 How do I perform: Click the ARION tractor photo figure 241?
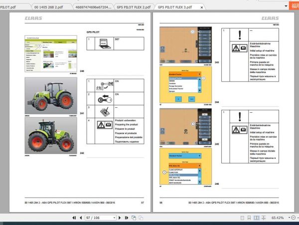[51, 95]
